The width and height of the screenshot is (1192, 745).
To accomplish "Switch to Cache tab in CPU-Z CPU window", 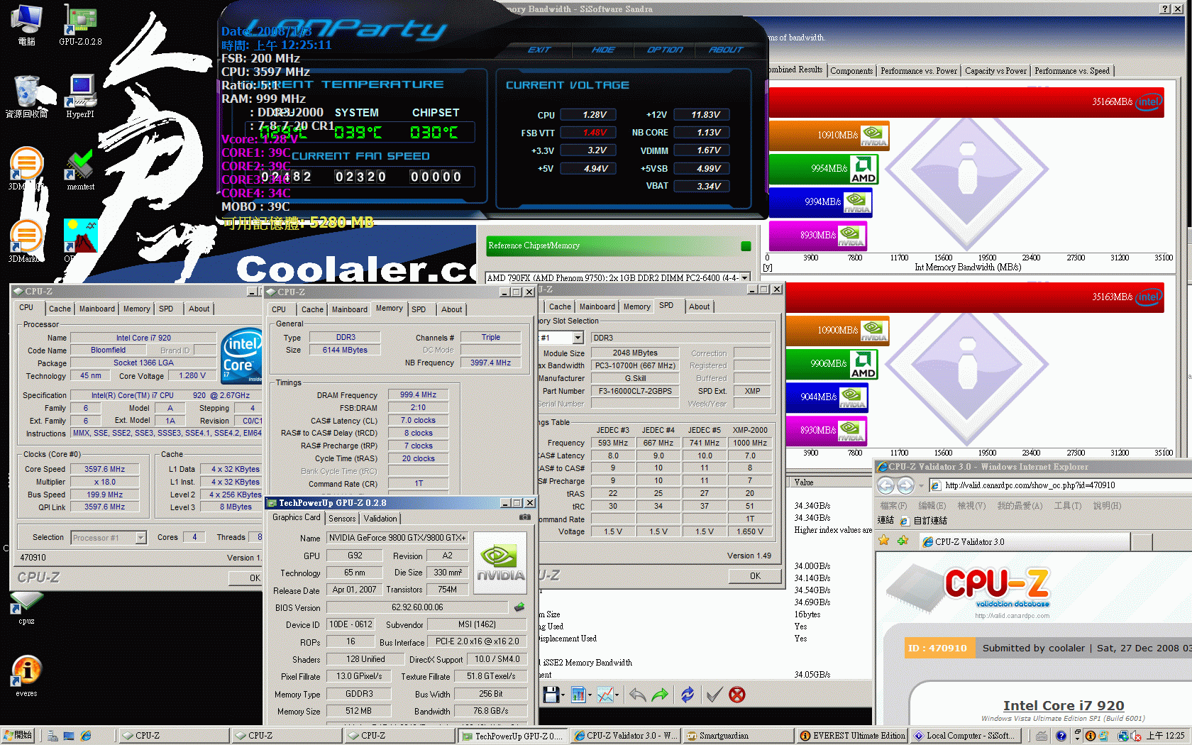I will pos(60,309).
